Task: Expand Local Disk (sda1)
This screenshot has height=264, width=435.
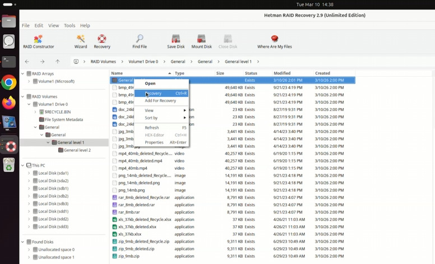Action: tap(29, 173)
